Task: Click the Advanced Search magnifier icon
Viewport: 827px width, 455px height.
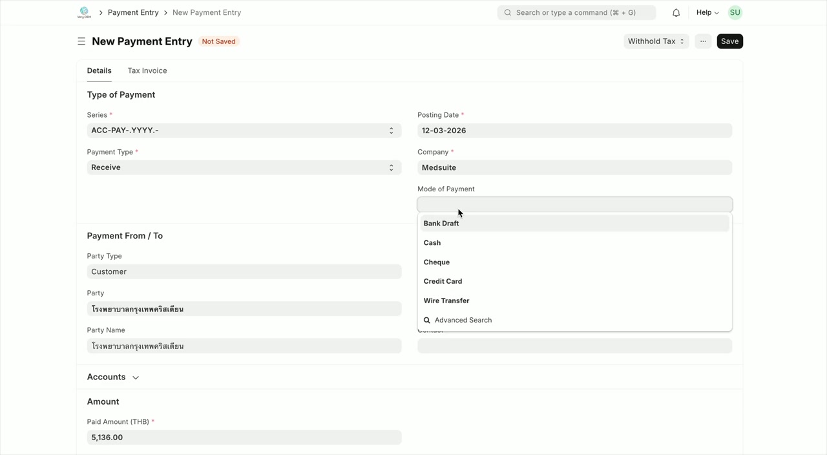Action: click(x=427, y=321)
